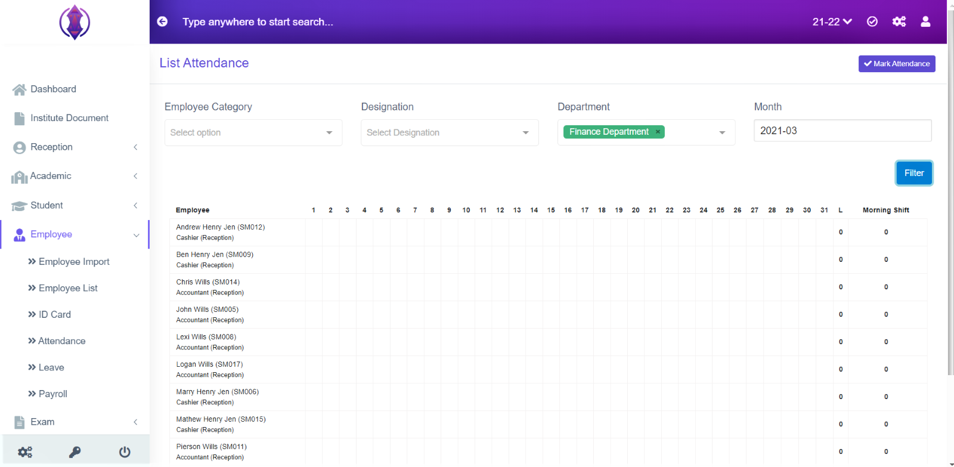Expand the Reception menu chevron

click(x=135, y=147)
